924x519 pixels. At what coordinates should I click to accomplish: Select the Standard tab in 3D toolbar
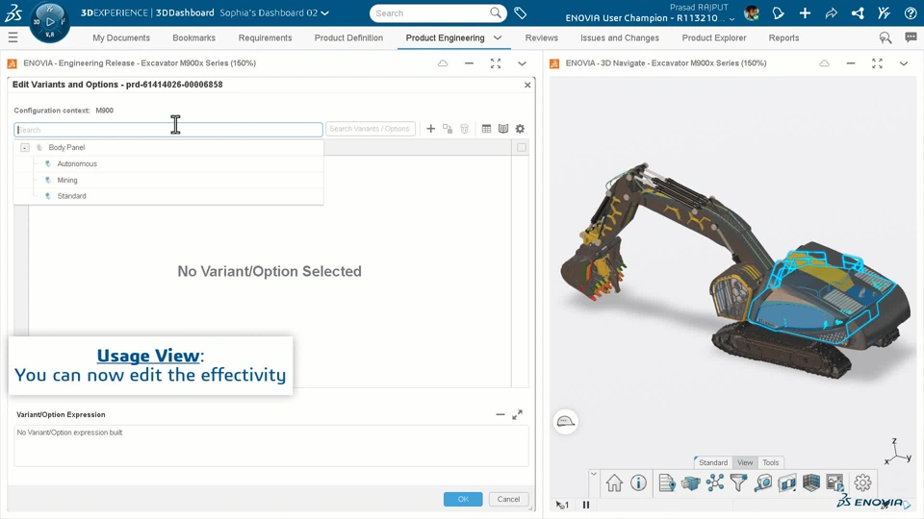[713, 462]
